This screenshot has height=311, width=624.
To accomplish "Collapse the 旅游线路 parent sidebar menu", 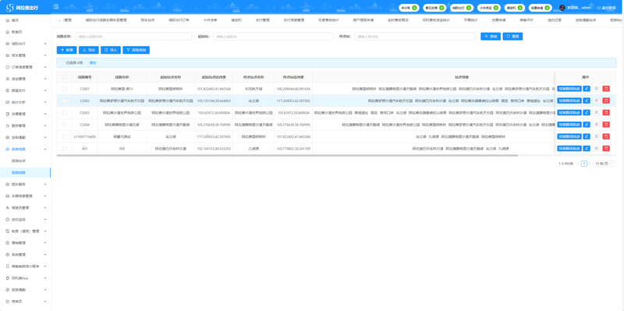I will tap(25, 149).
